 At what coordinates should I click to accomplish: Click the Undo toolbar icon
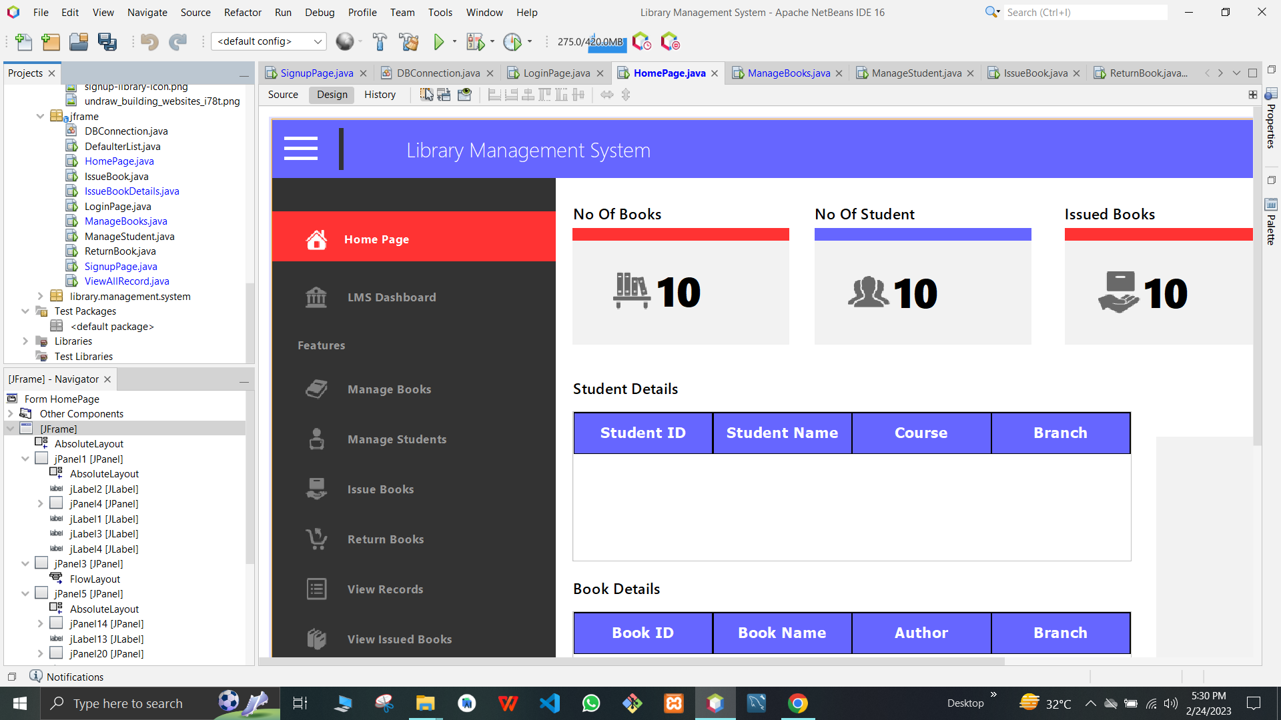tap(149, 42)
